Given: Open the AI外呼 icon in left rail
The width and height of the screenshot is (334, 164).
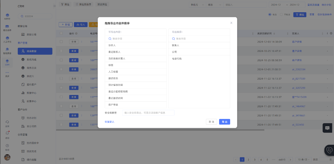Looking at the screenshot, I should (x=7, y=15).
